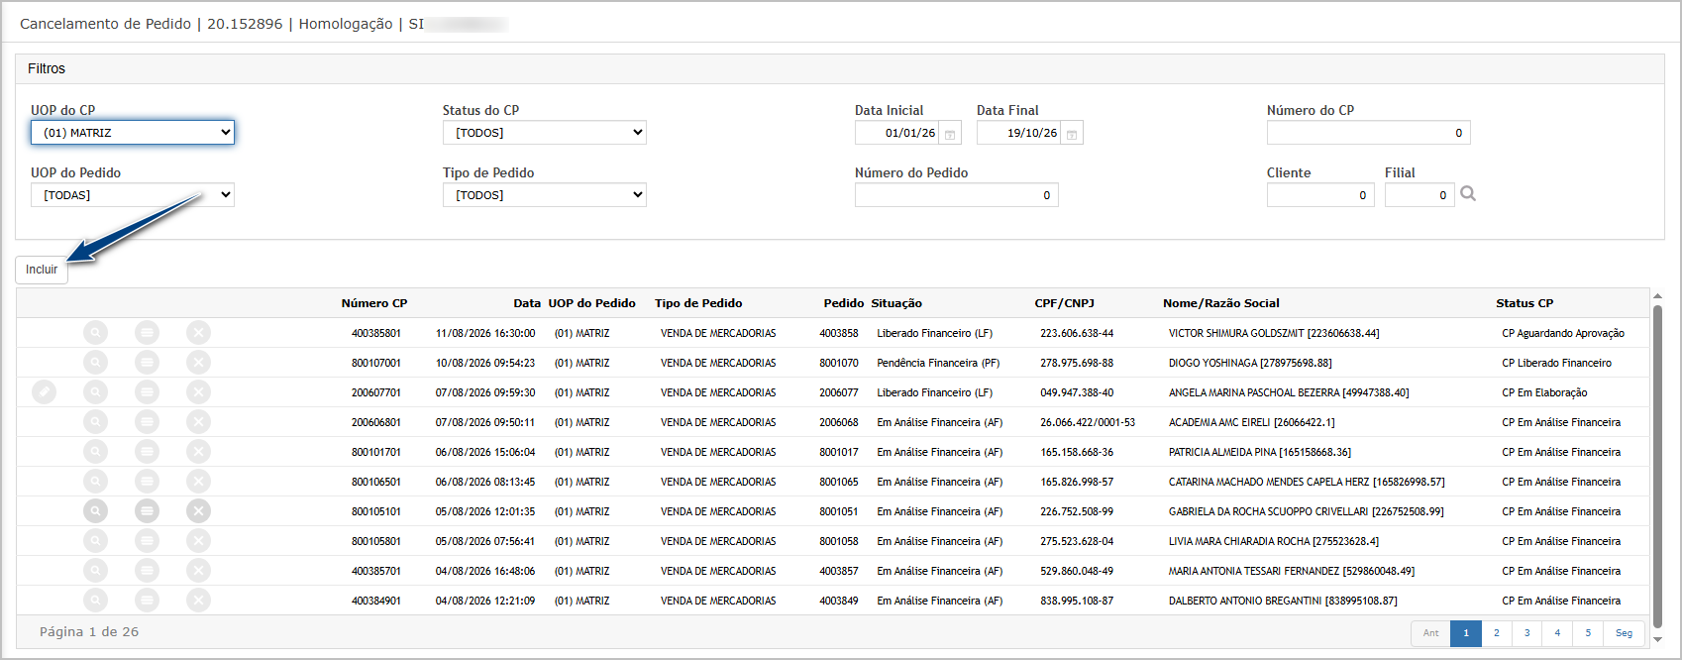Go to page 2 of results

coord(1497,633)
